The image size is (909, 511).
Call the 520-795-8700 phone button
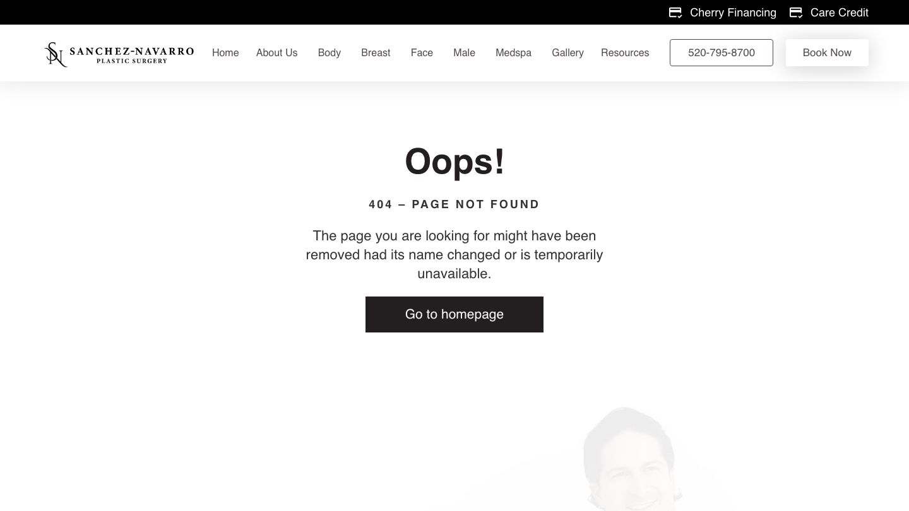tap(722, 52)
